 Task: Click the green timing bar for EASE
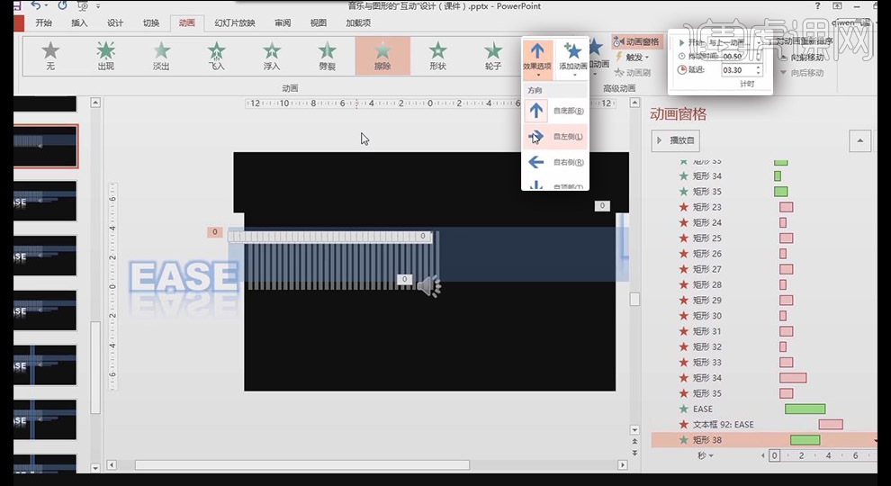804,409
